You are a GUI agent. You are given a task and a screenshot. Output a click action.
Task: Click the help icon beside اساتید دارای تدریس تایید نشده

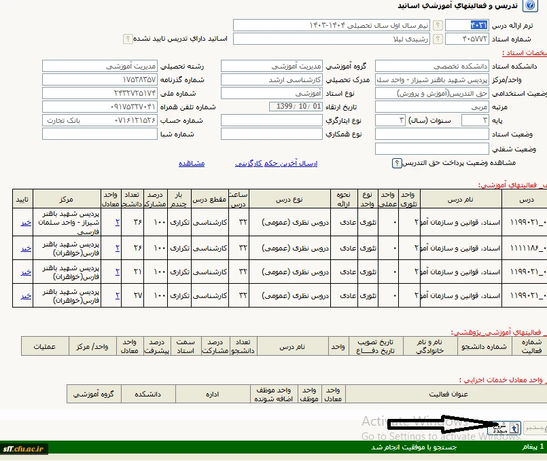click(x=127, y=39)
